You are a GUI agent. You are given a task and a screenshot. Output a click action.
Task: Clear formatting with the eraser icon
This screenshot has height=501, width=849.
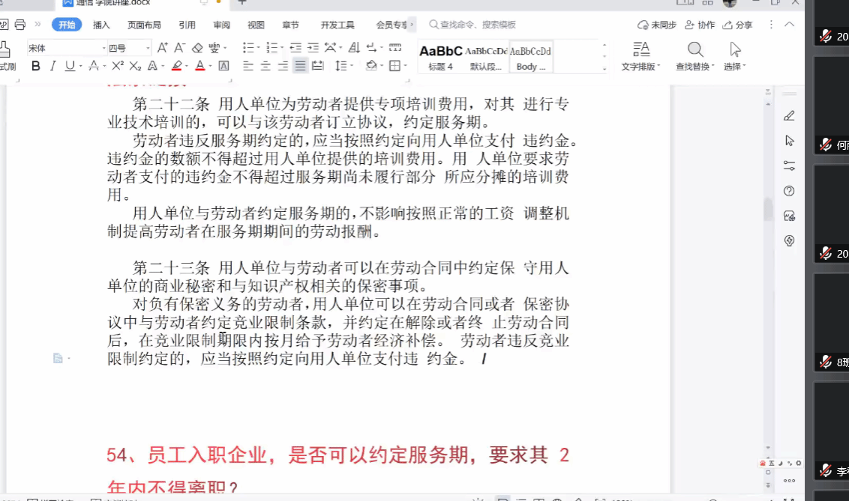(197, 48)
